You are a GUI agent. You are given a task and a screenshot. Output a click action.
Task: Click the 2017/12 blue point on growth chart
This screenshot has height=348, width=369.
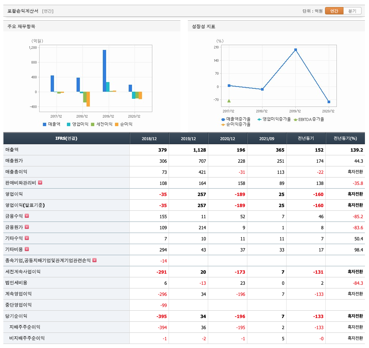[229, 85]
